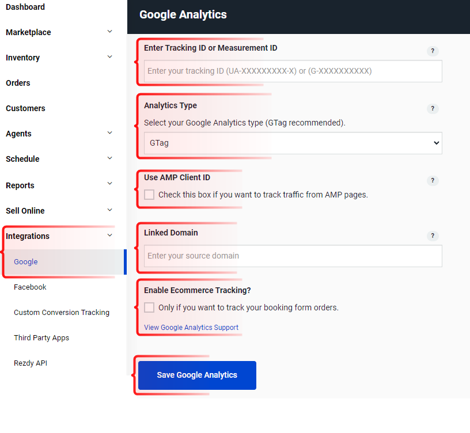Expand the Sell Online menu chevron

(x=110, y=210)
